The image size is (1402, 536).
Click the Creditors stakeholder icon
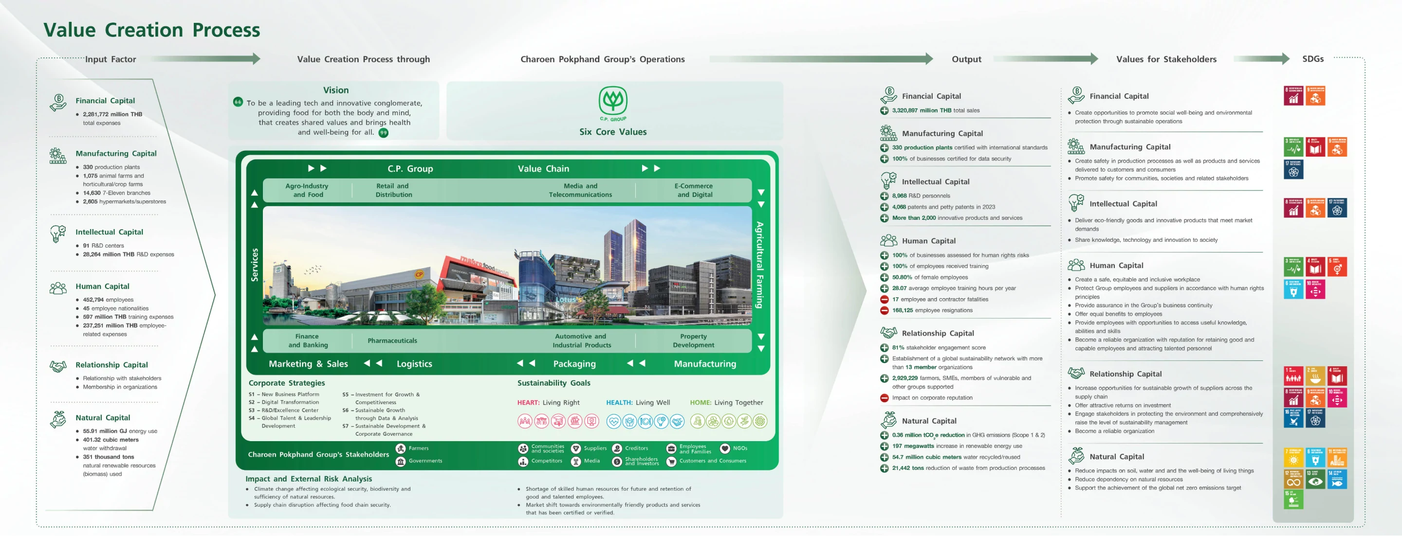[x=617, y=448]
